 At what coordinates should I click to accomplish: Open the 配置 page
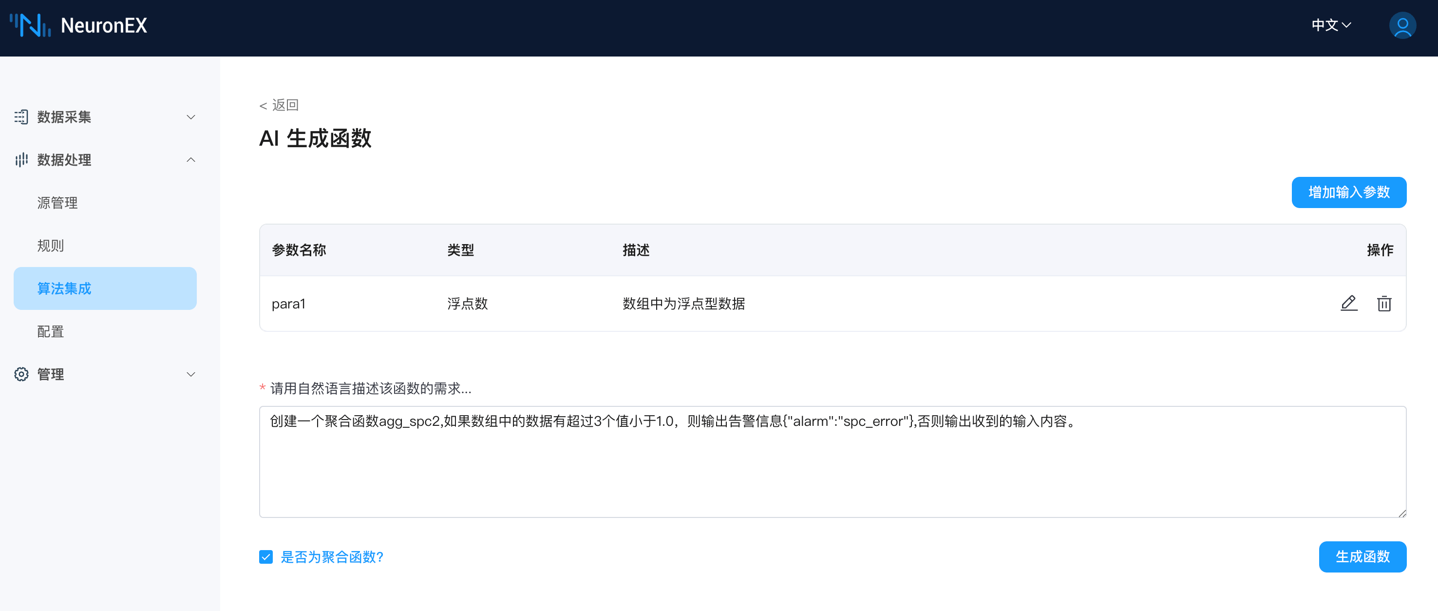(50, 331)
